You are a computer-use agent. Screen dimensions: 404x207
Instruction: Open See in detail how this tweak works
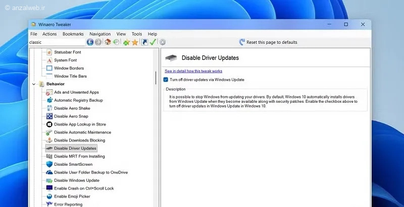pos(193,71)
